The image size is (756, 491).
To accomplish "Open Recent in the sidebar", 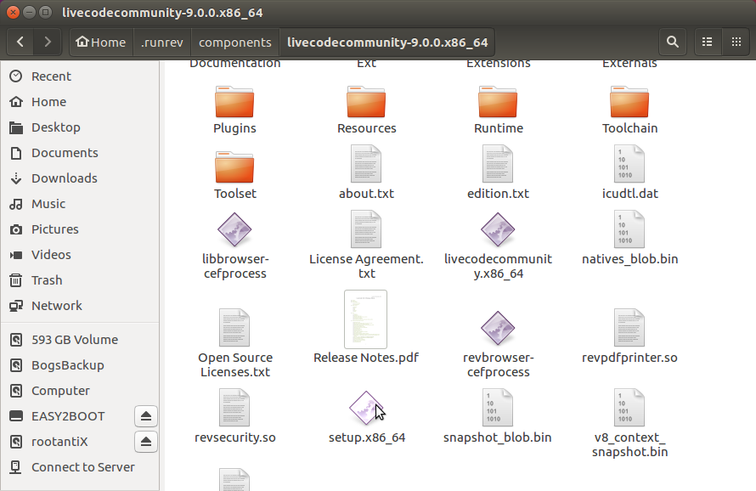I will 80,76.
